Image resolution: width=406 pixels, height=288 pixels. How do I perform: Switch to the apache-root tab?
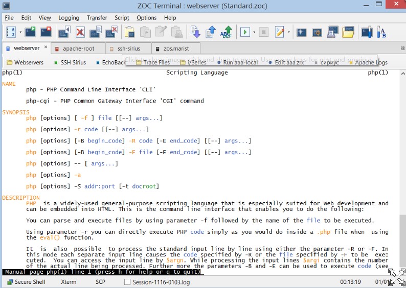click(x=78, y=49)
